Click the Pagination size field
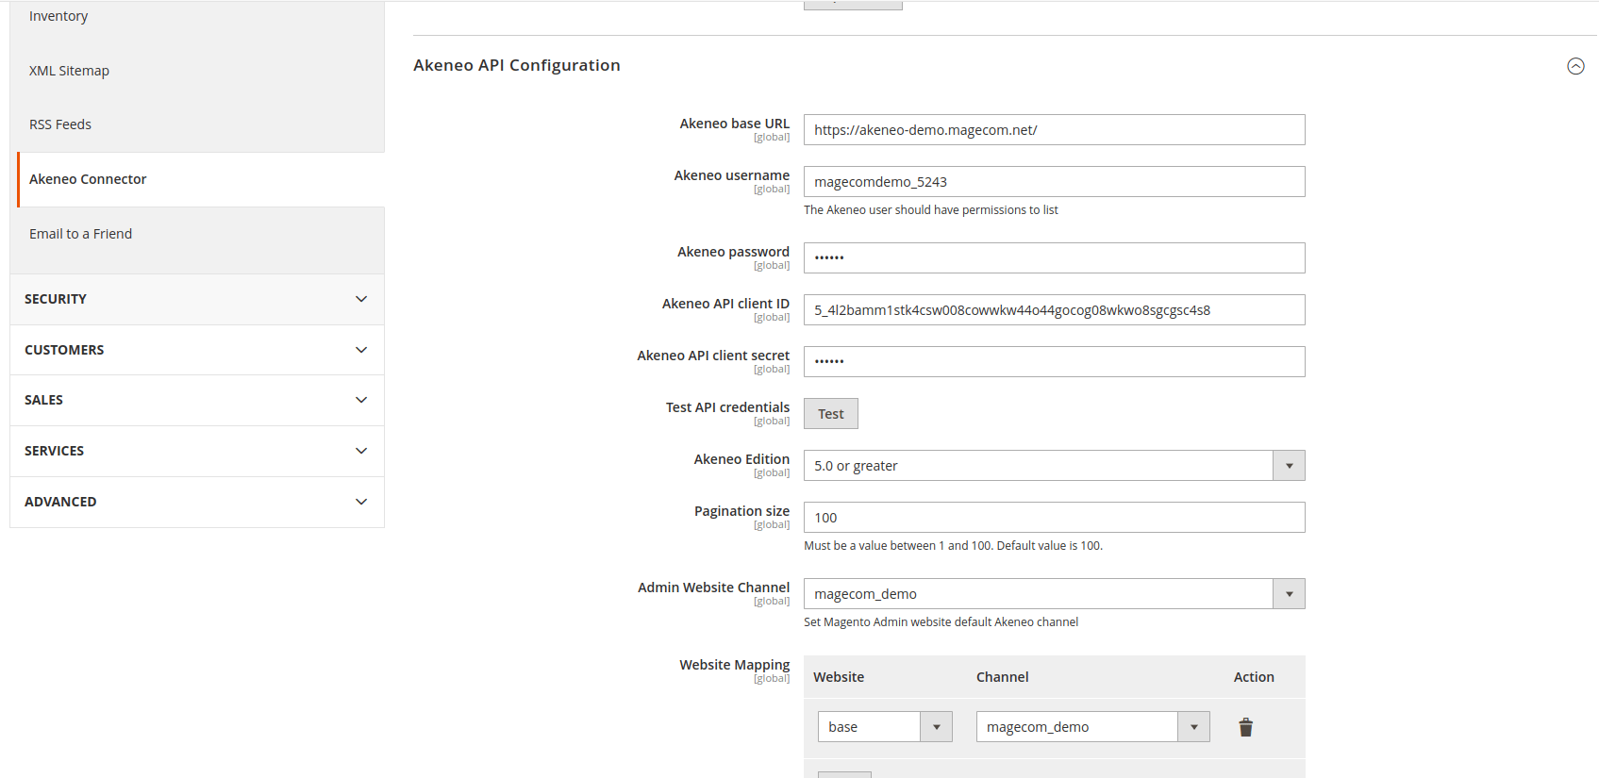 tap(1054, 518)
